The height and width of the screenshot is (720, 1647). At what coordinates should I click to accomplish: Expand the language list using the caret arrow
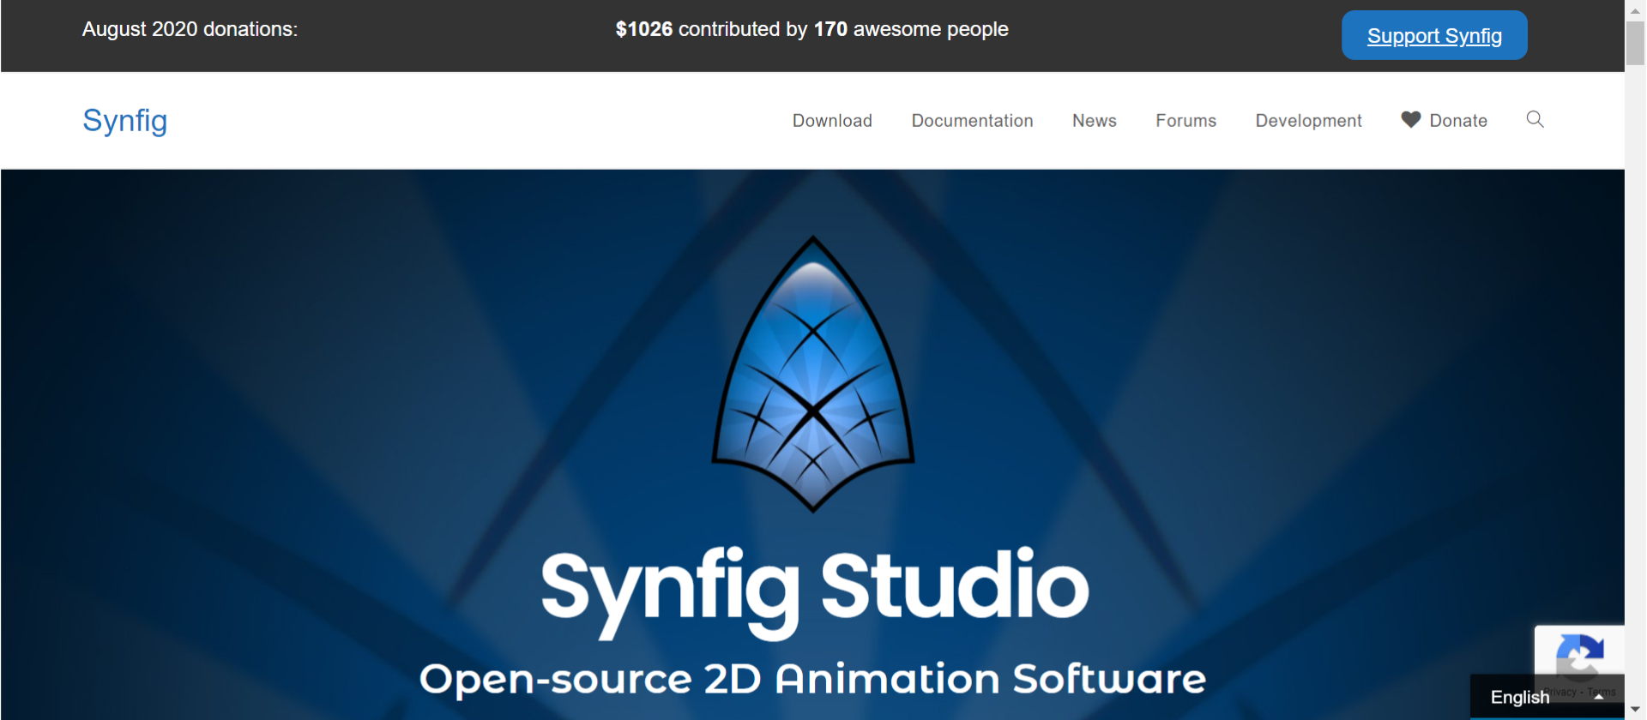[x=1598, y=697]
